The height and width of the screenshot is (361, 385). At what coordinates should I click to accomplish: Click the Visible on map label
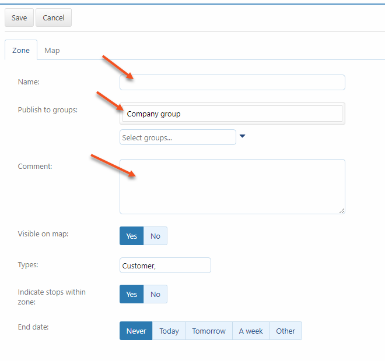[43, 234]
